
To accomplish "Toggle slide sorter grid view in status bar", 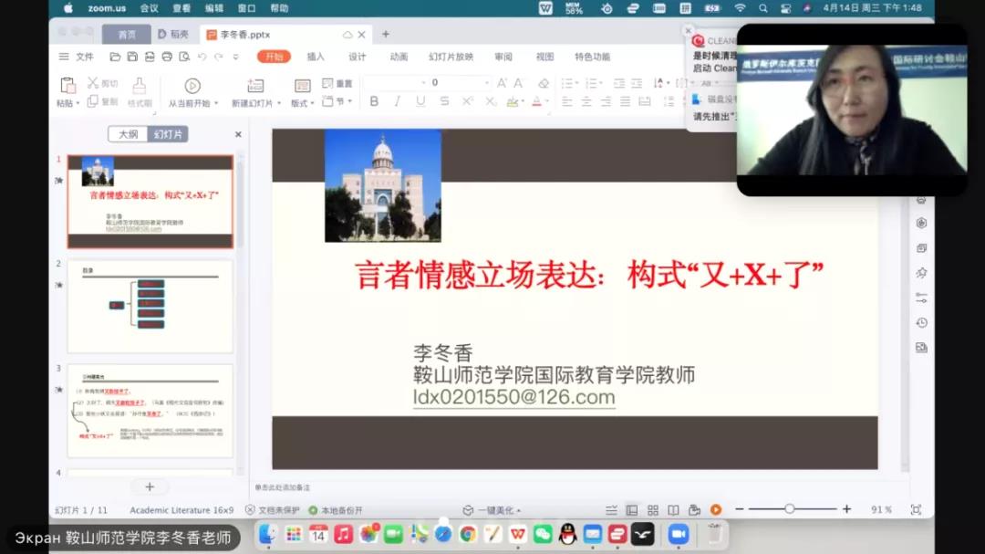I will [x=653, y=509].
